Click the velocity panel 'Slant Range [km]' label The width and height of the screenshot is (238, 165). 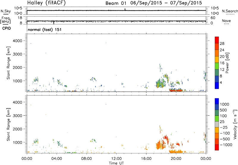click(8, 124)
